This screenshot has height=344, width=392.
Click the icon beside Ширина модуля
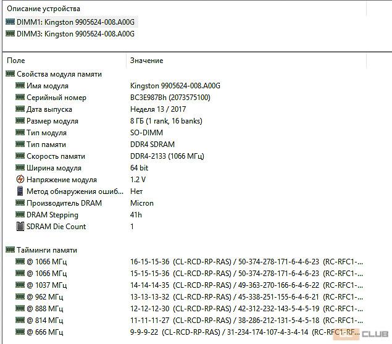tap(20, 167)
